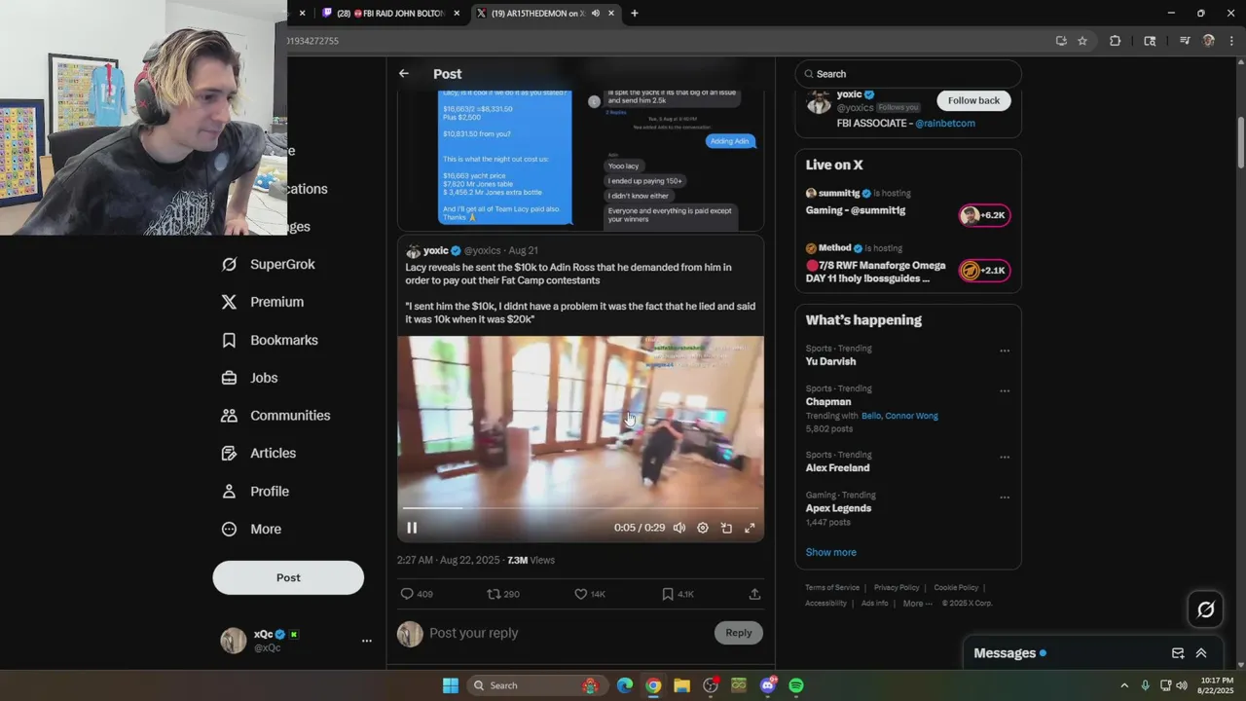
Task: Click the X search box
Action: tap(908, 74)
